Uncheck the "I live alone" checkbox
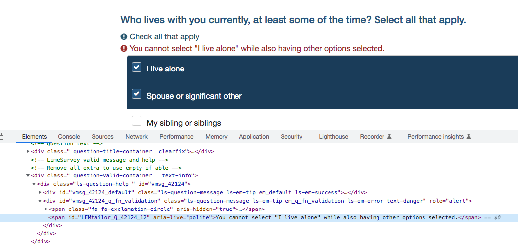The width and height of the screenshot is (518, 244). pos(137,68)
